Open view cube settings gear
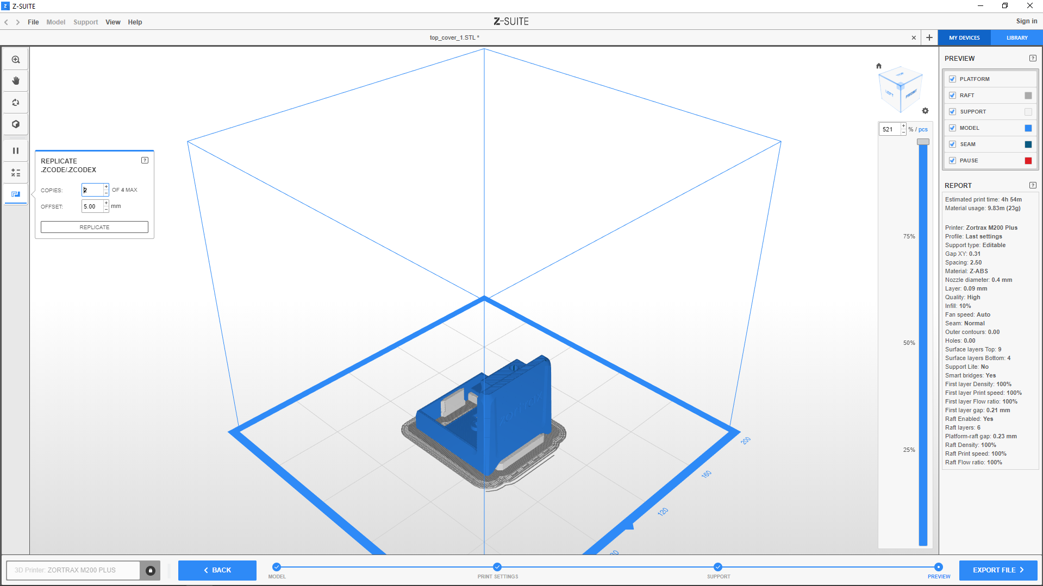The image size is (1043, 586). [925, 111]
